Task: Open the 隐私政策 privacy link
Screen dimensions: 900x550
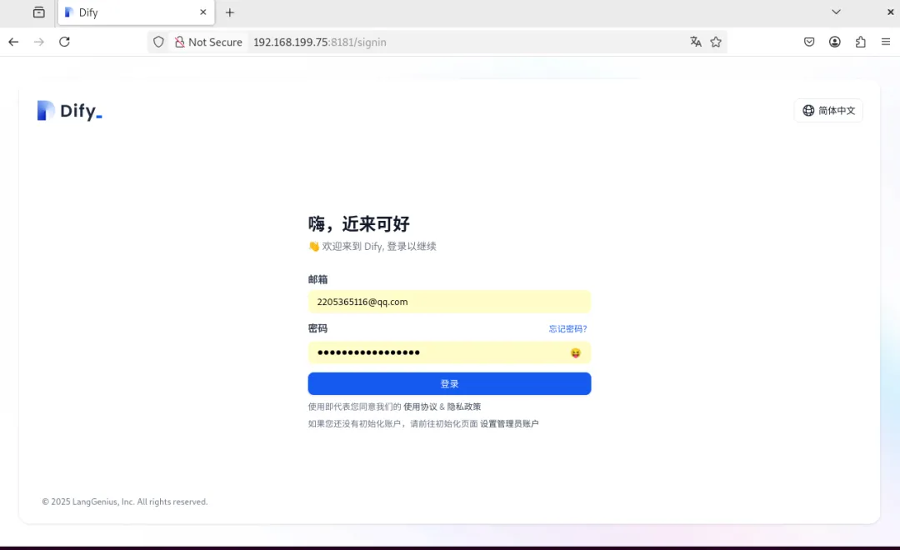Action: (x=464, y=407)
